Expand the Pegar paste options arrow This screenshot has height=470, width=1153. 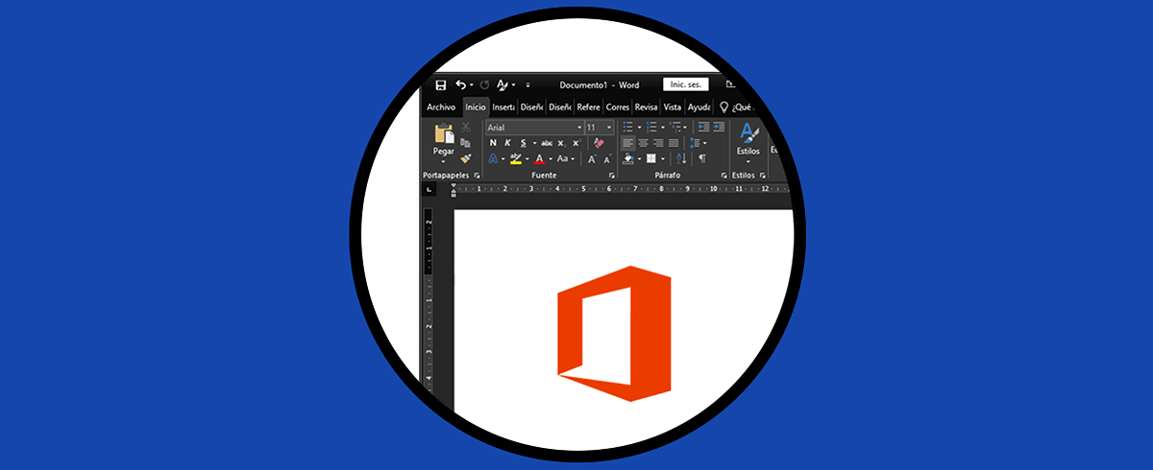tap(443, 162)
